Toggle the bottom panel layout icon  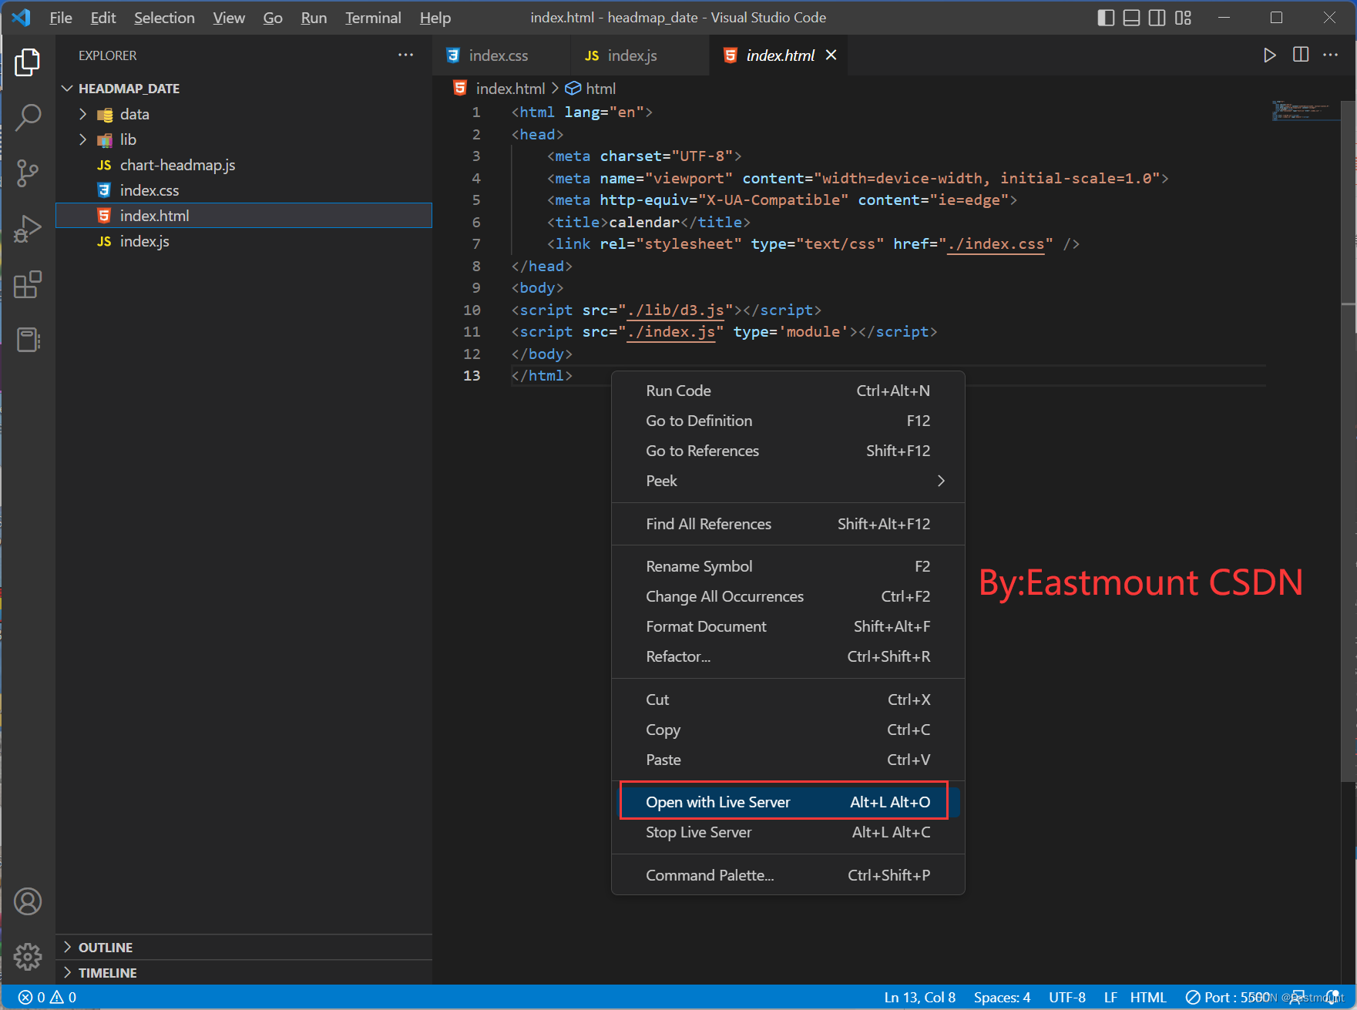pos(1131,18)
